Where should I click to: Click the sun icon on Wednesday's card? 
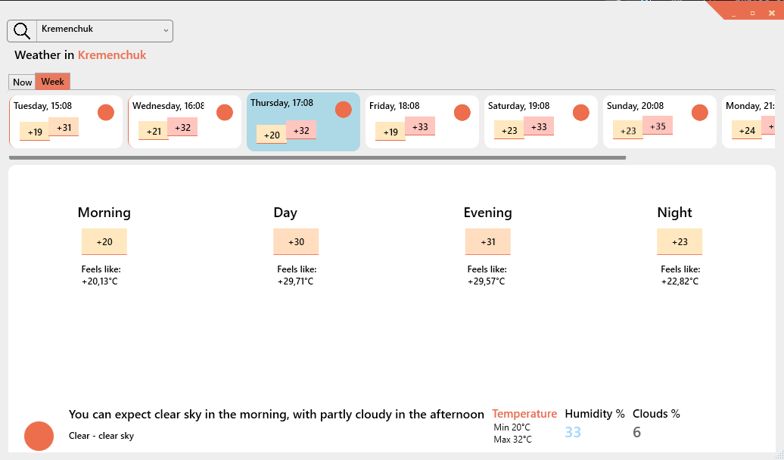pos(225,113)
